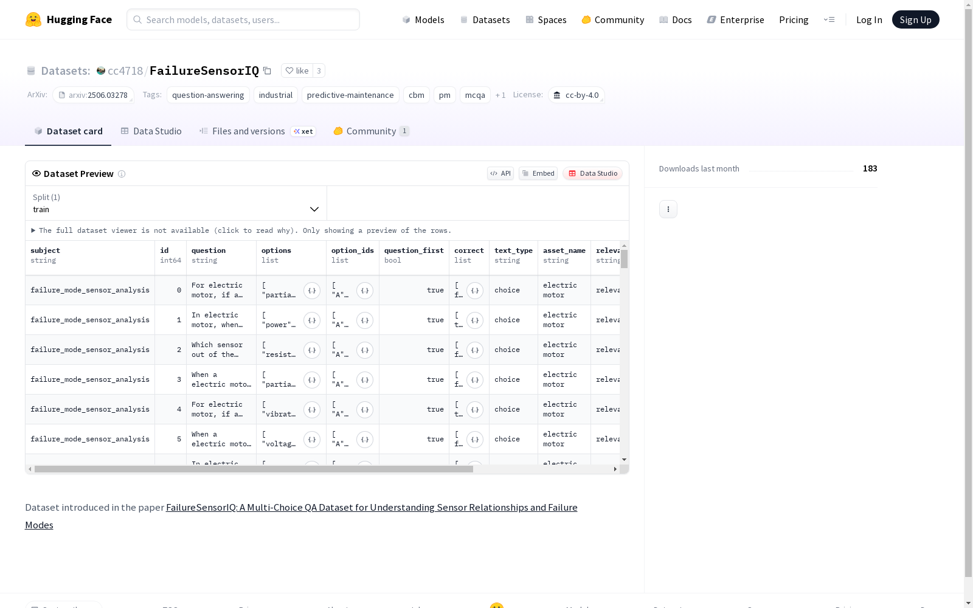The height and width of the screenshot is (608, 973).
Task: Switch to Files and versions tab
Action: [258, 131]
